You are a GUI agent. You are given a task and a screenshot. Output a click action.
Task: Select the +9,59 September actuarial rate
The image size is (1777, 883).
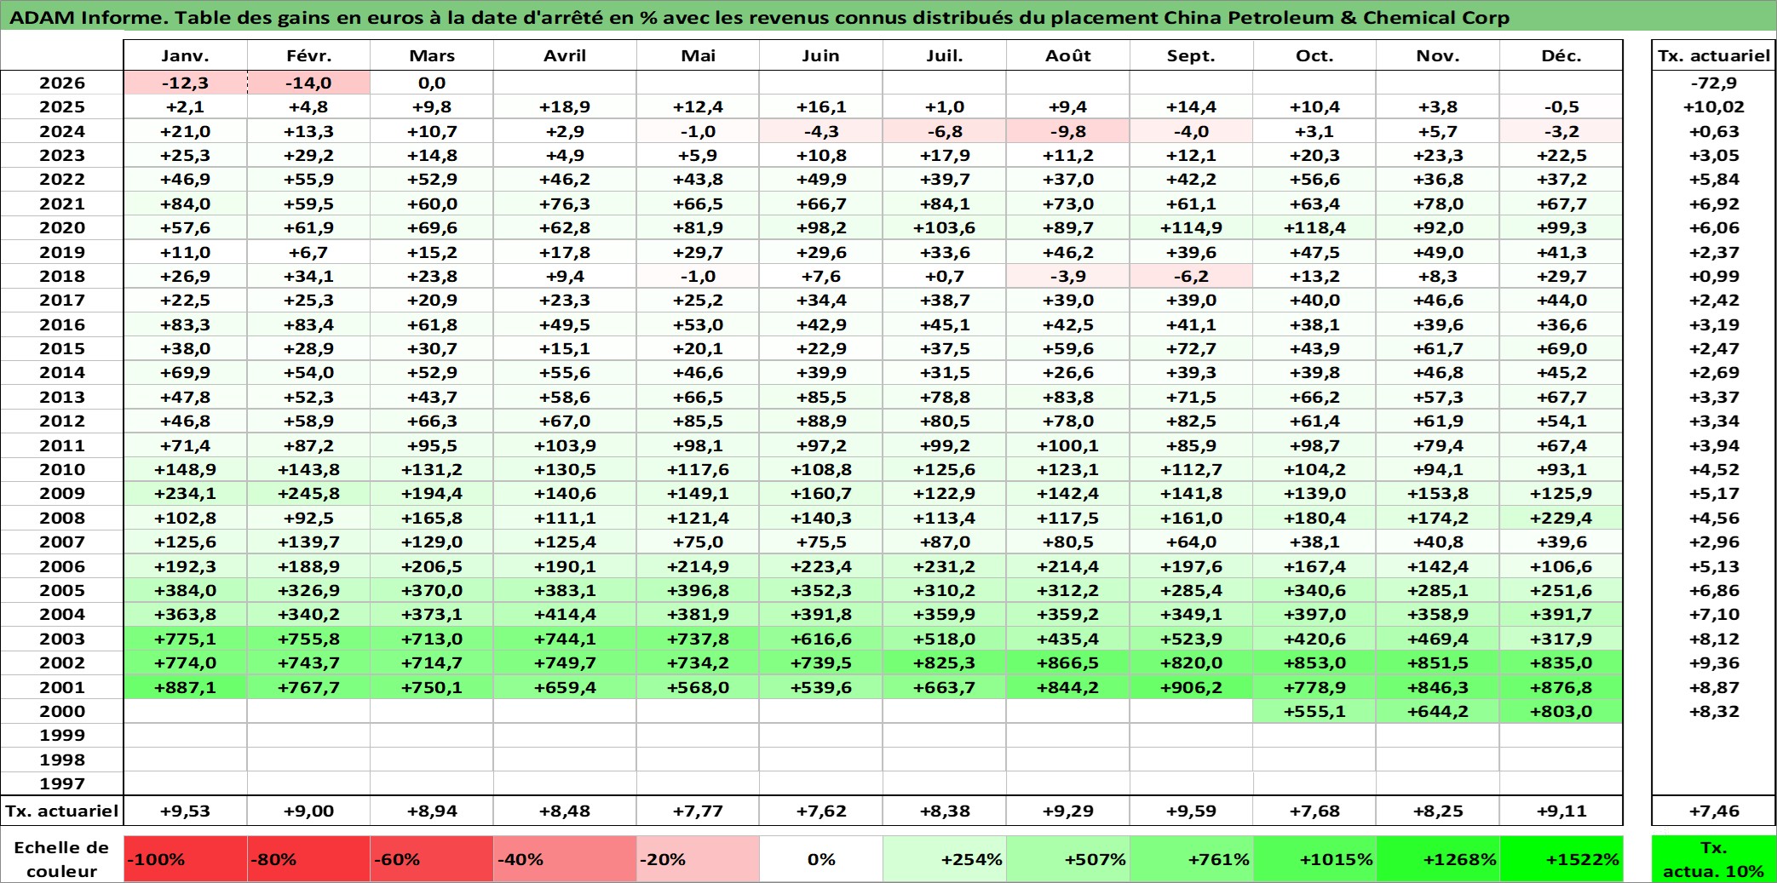click(x=1191, y=811)
